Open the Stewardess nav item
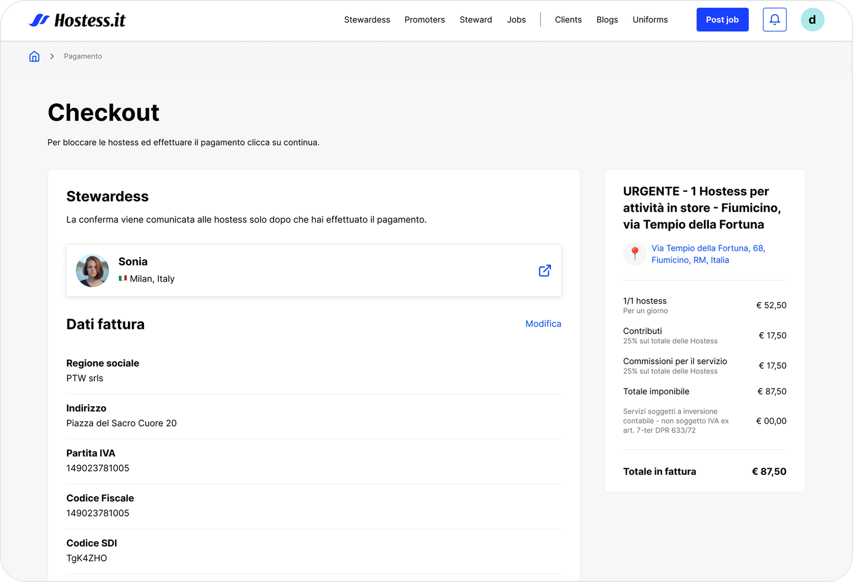Image resolution: width=853 pixels, height=582 pixels. pos(367,20)
